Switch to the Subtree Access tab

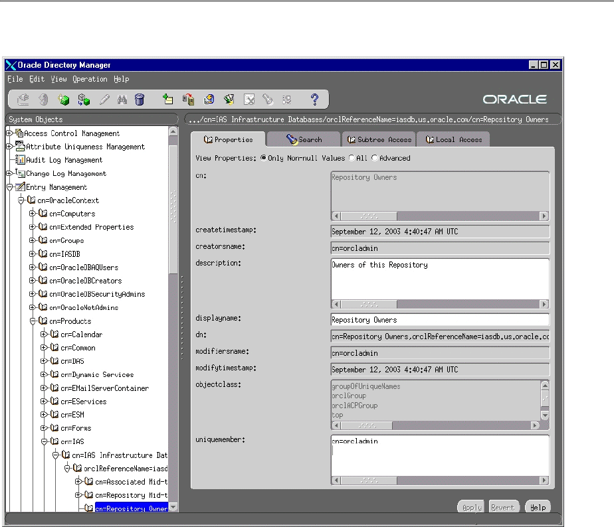pos(379,139)
